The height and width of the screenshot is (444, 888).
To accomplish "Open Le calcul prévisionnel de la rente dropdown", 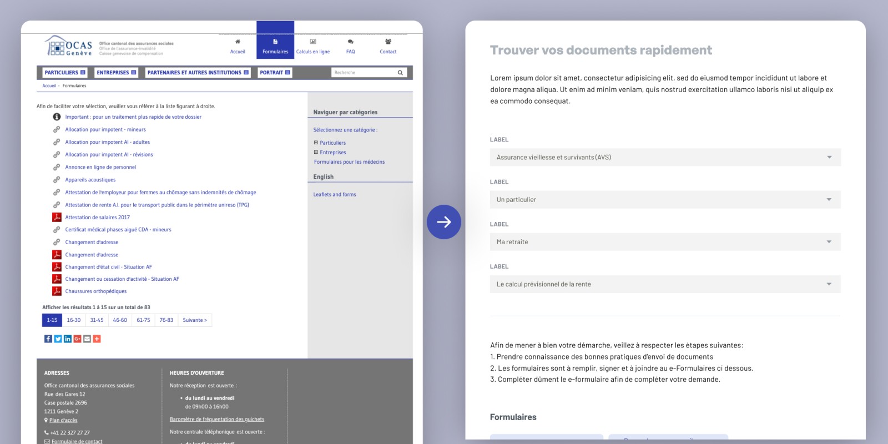I will (x=665, y=284).
